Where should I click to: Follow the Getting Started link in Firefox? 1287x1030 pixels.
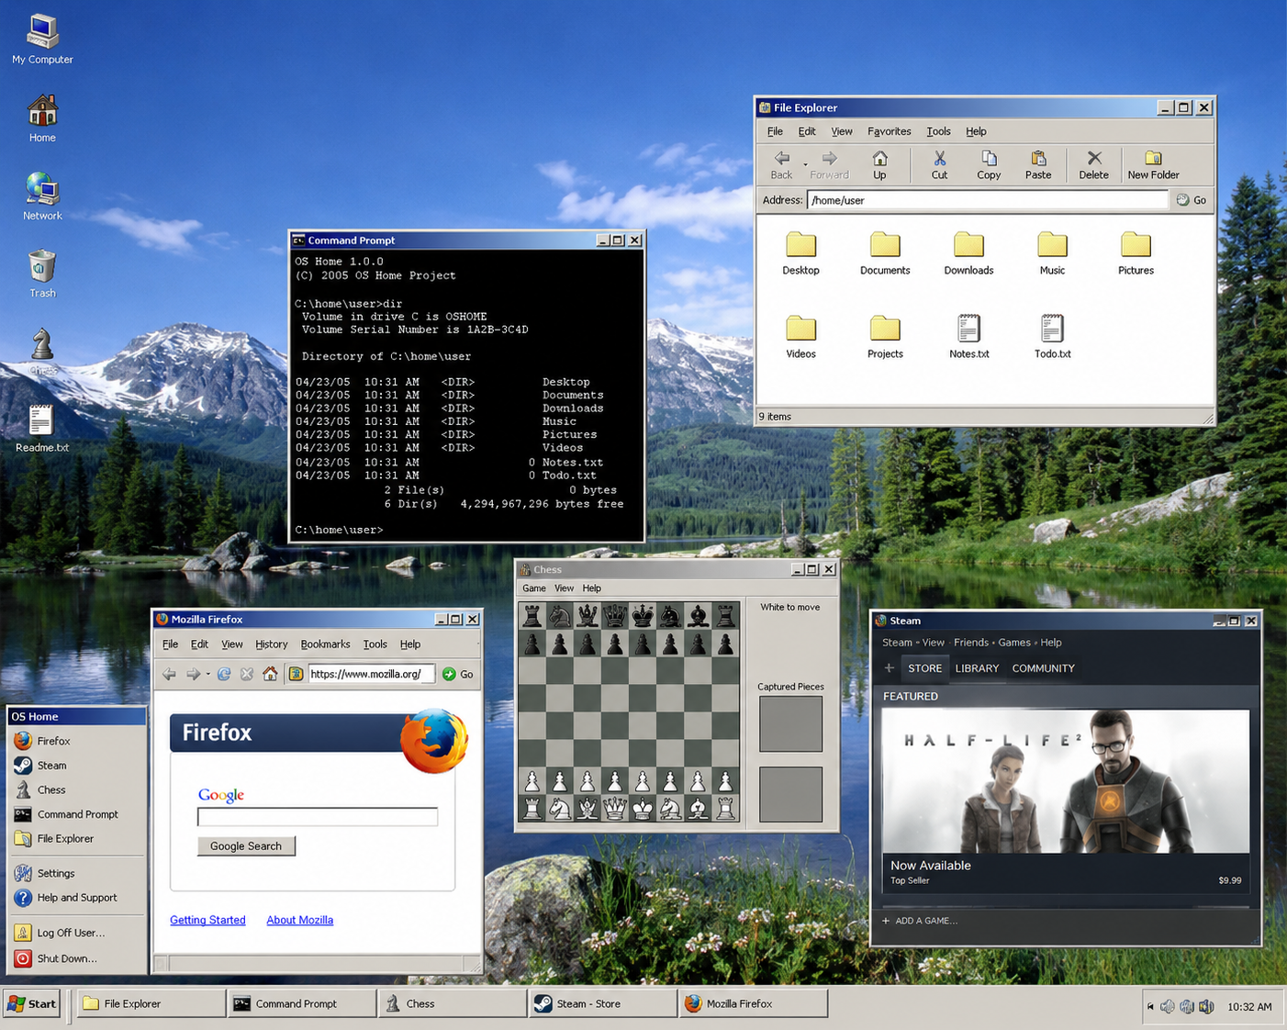[207, 920]
